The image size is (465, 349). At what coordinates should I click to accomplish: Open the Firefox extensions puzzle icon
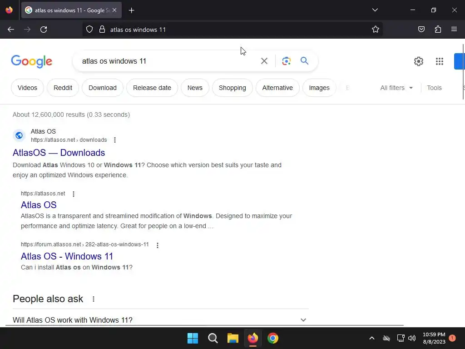pos(438,30)
